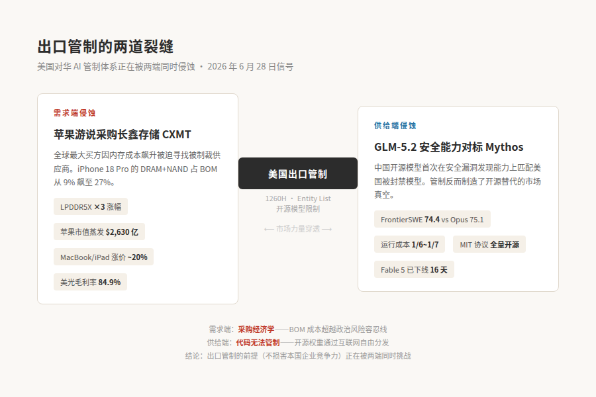596x397 pixels.
Task: Click the paragraph about 中国开源模型
Action: (x=458, y=181)
